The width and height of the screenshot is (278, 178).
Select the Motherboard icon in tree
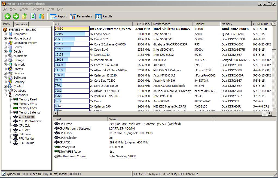tap(10, 38)
